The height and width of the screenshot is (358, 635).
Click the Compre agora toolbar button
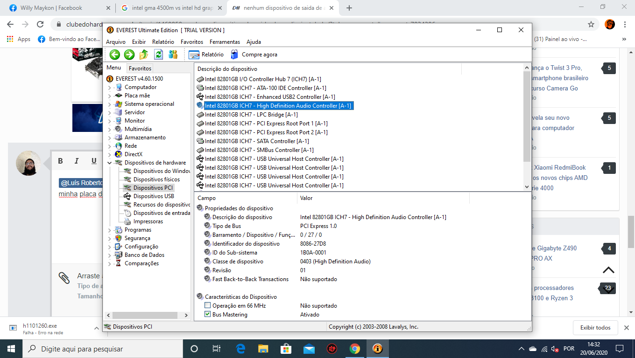(254, 55)
